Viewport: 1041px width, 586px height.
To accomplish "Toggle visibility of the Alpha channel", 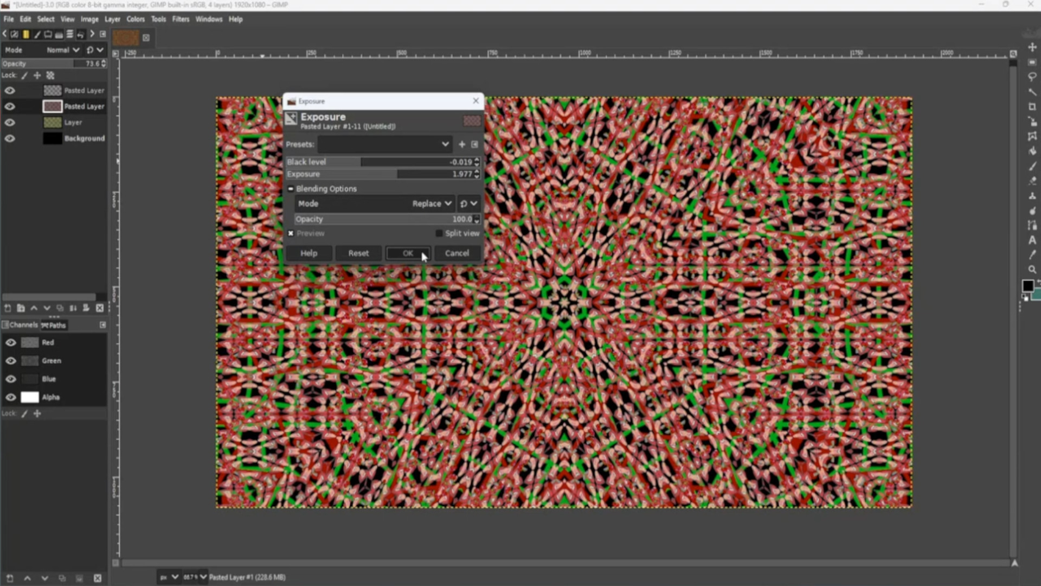I will tap(10, 397).
